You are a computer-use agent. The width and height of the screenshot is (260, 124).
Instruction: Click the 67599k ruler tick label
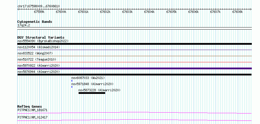[39, 12]
